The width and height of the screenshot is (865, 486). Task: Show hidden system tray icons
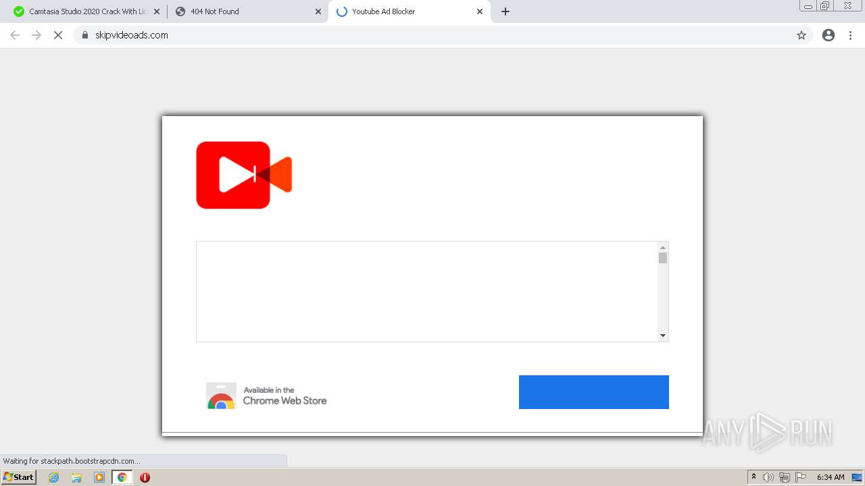tap(754, 477)
